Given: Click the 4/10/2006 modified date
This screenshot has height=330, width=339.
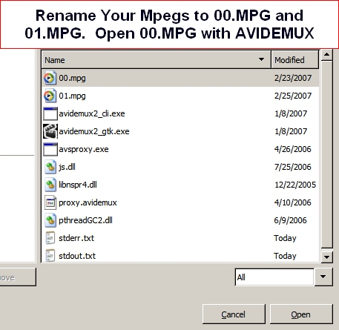Looking at the screenshot, I should (293, 202).
